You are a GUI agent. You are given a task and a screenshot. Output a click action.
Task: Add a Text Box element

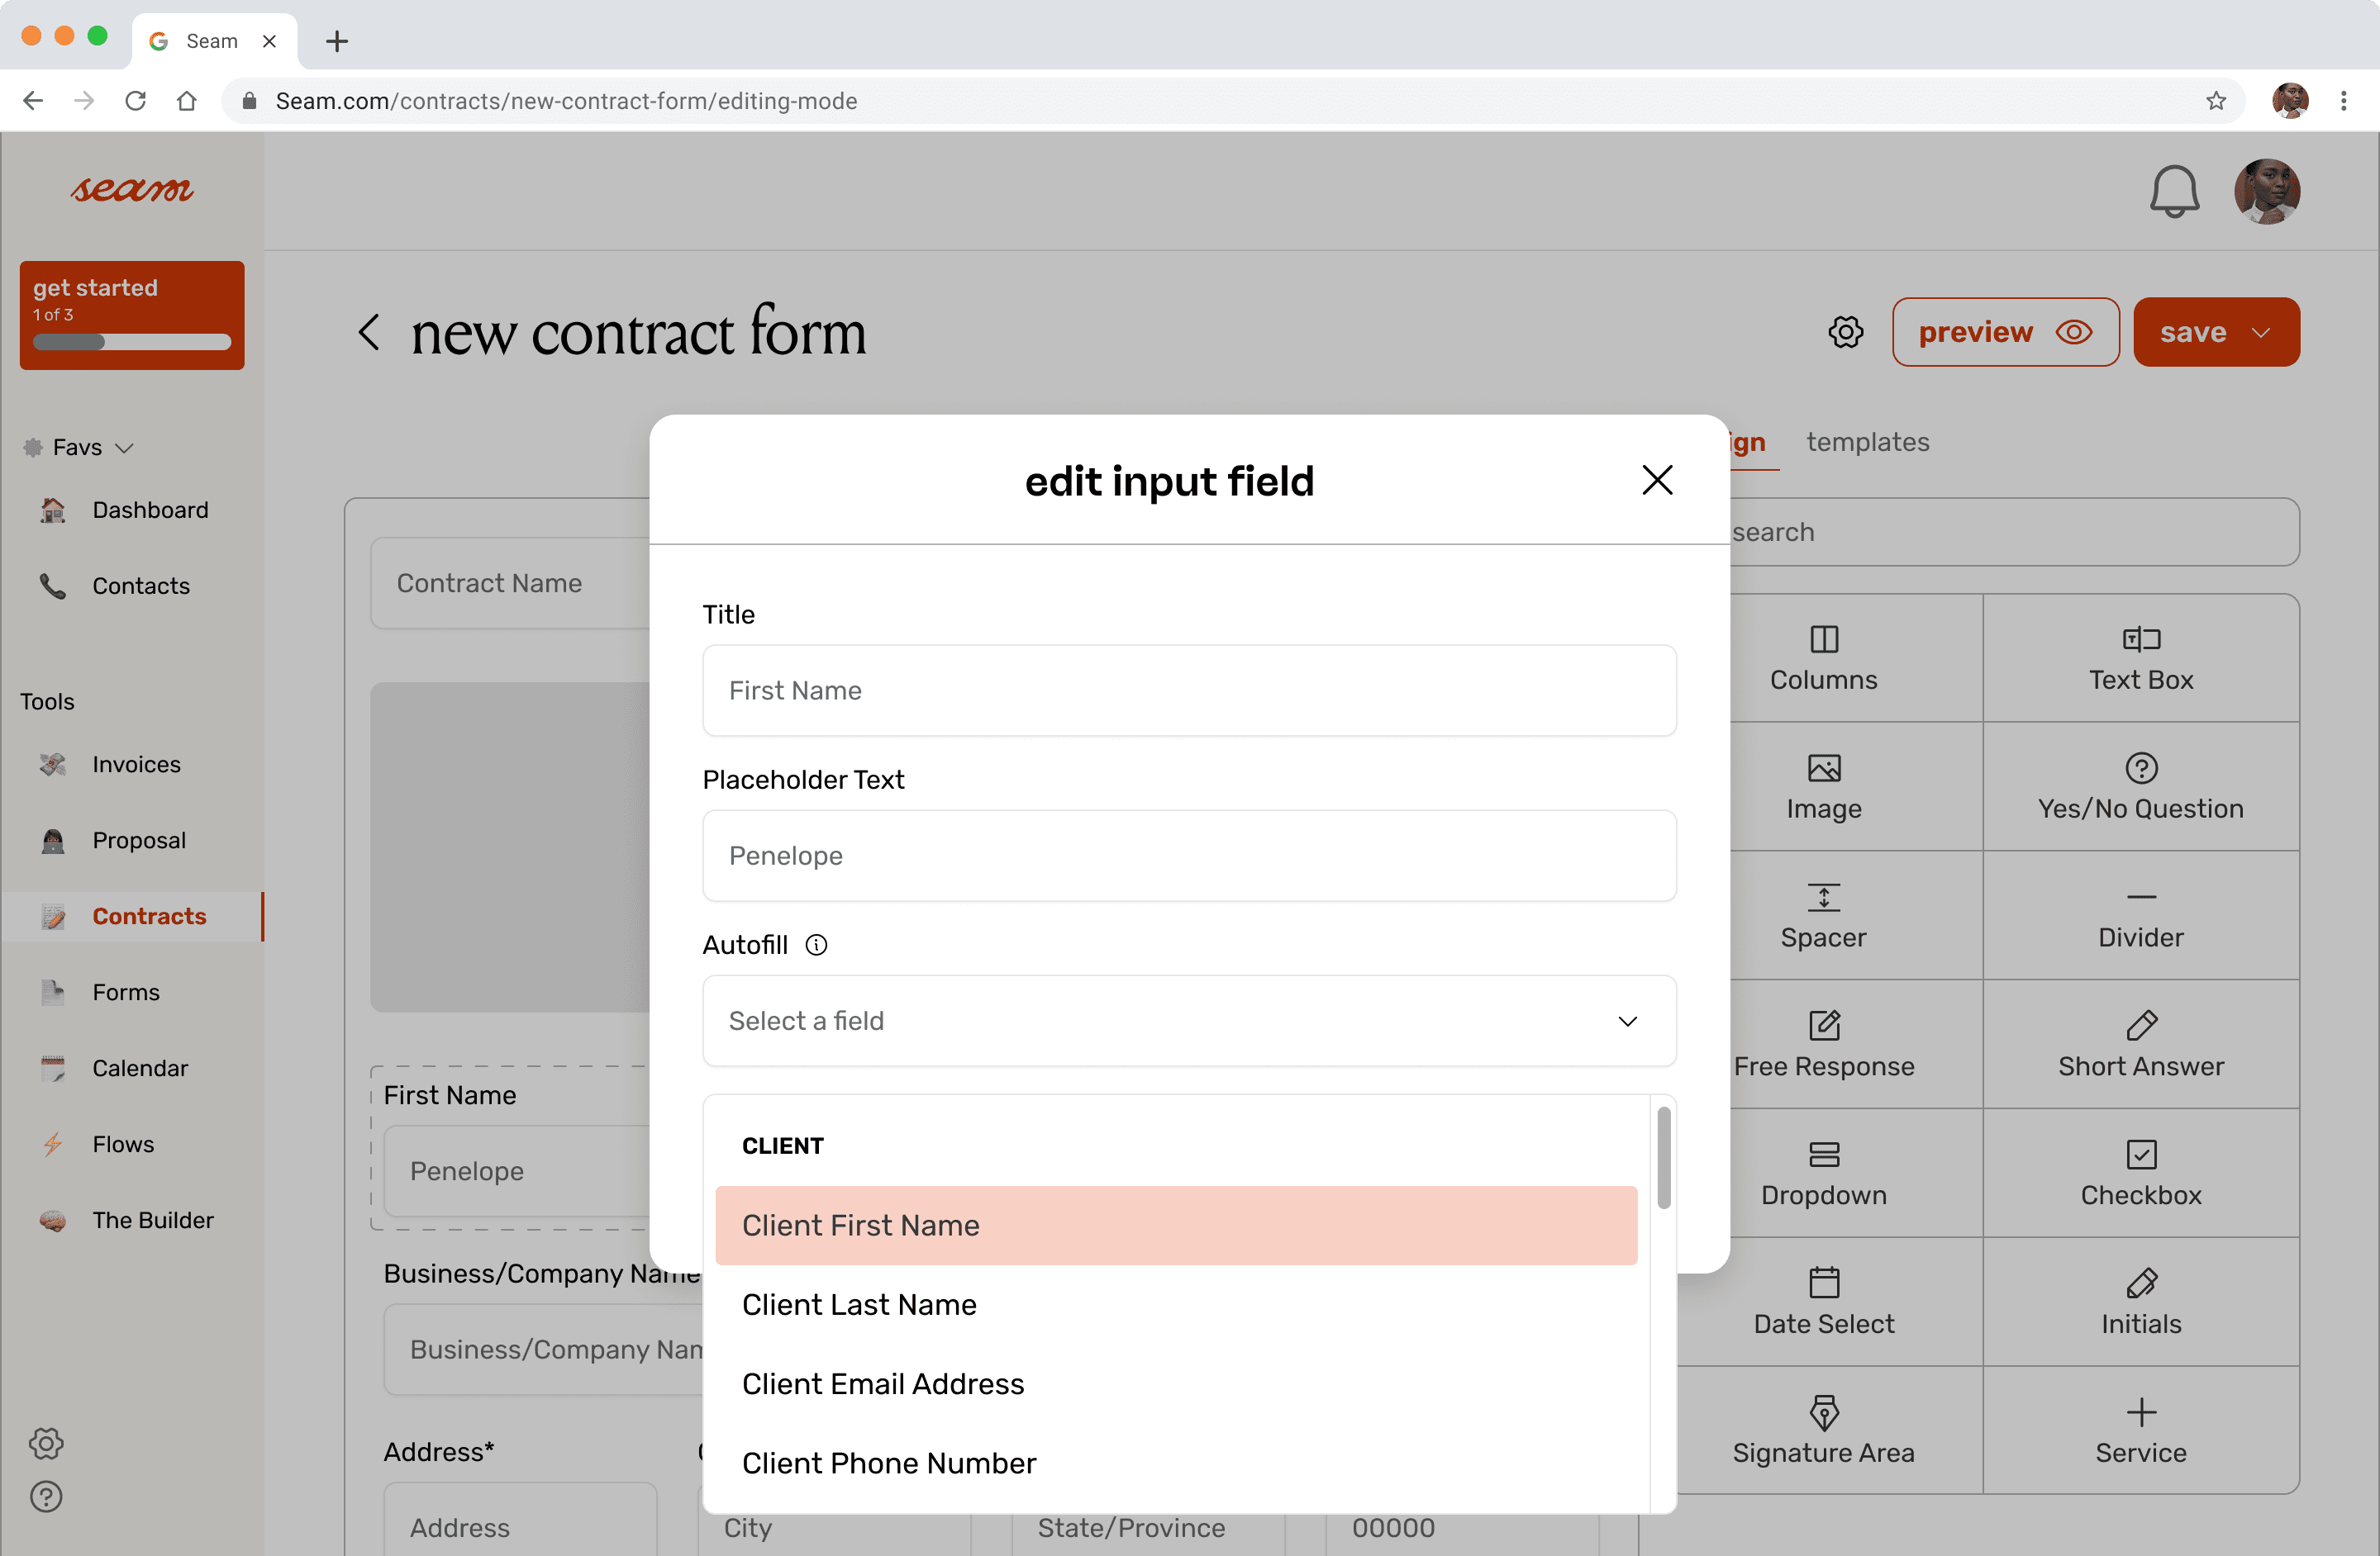pos(2141,658)
